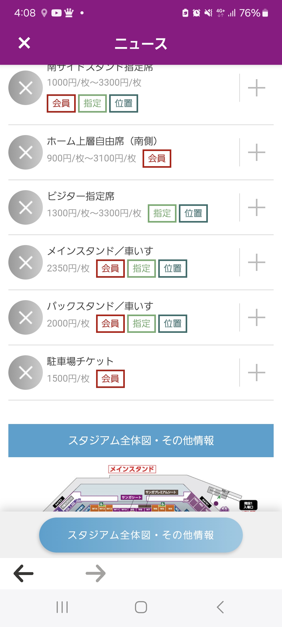Tap the blue スタジアム全体図・その他情報 header banner
282x627 pixels.
141,440
